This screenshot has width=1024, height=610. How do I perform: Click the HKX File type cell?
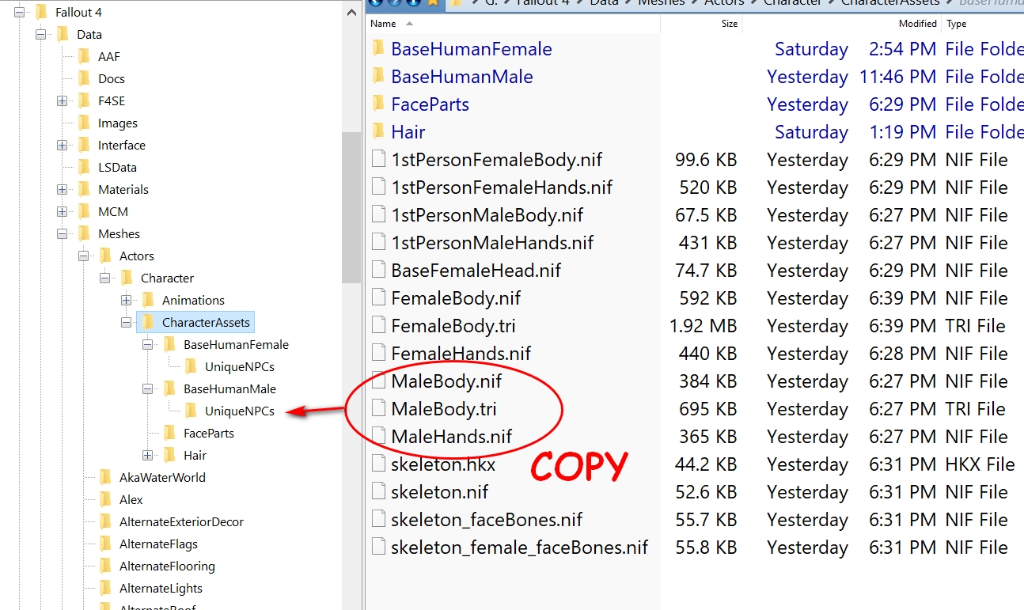pos(980,464)
